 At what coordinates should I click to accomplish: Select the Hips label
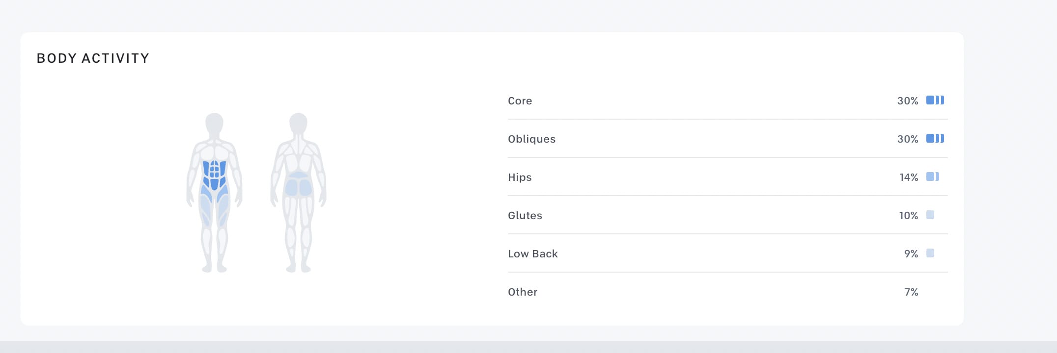click(x=520, y=177)
